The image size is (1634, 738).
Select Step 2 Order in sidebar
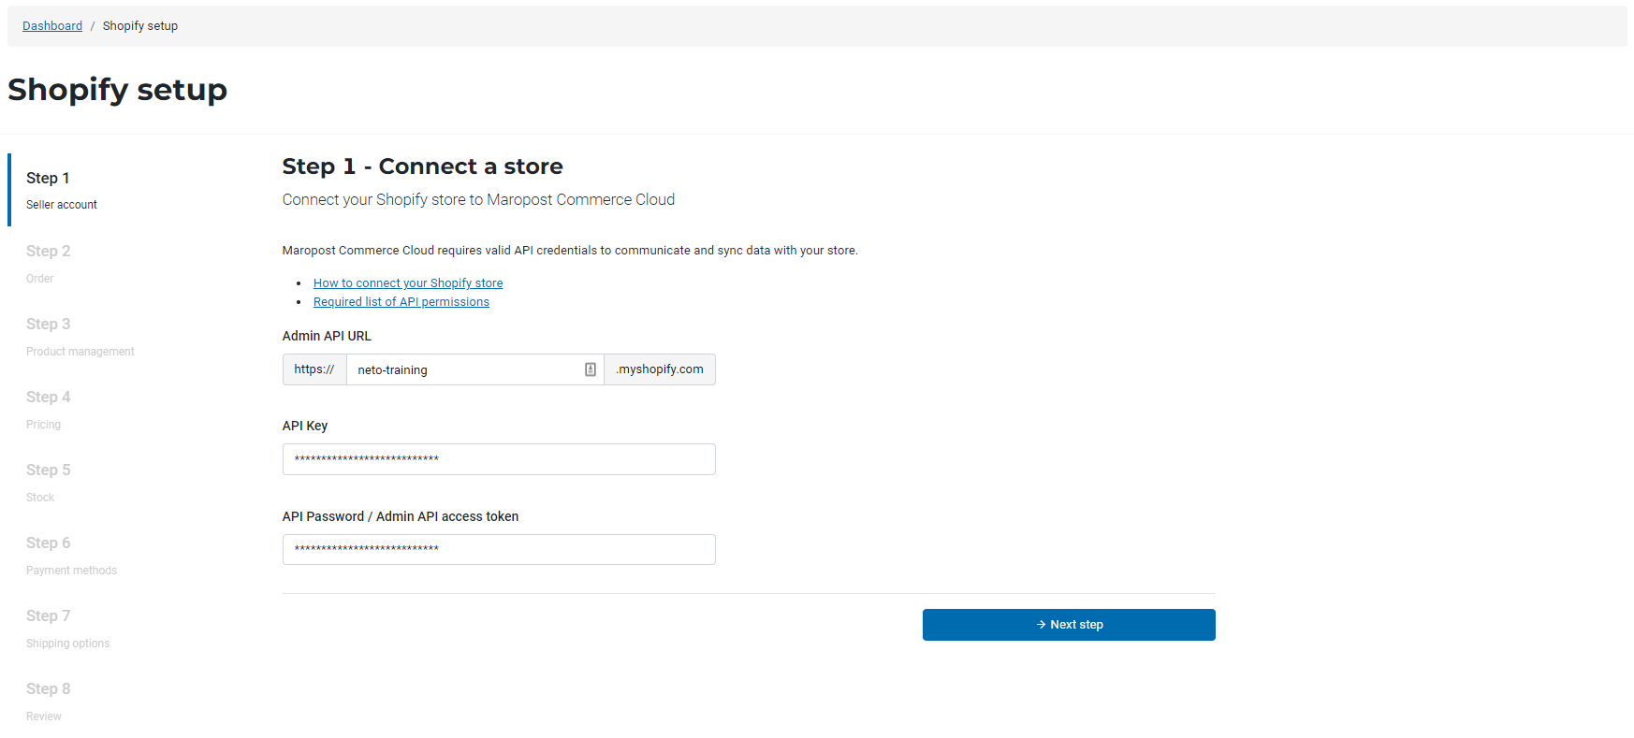click(49, 263)
